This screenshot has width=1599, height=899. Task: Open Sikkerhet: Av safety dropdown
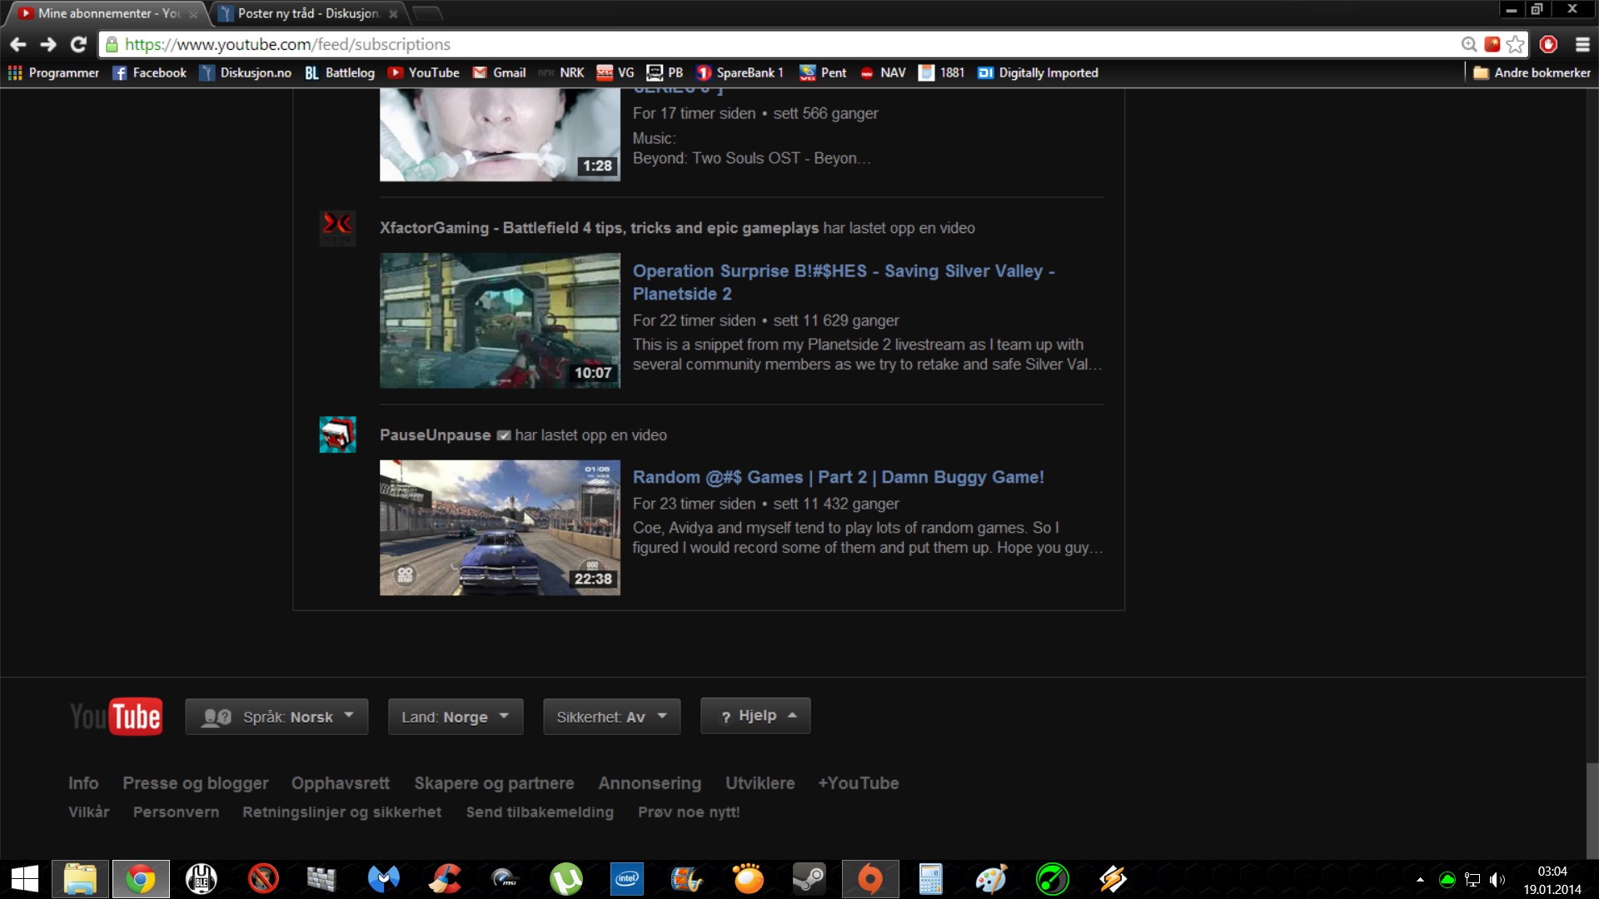(611, 717)
